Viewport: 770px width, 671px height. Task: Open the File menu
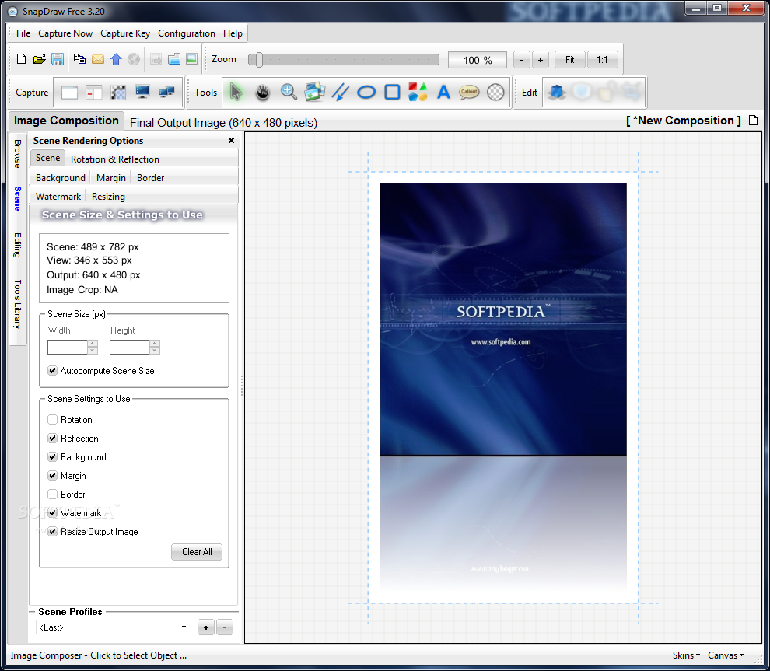23,33
